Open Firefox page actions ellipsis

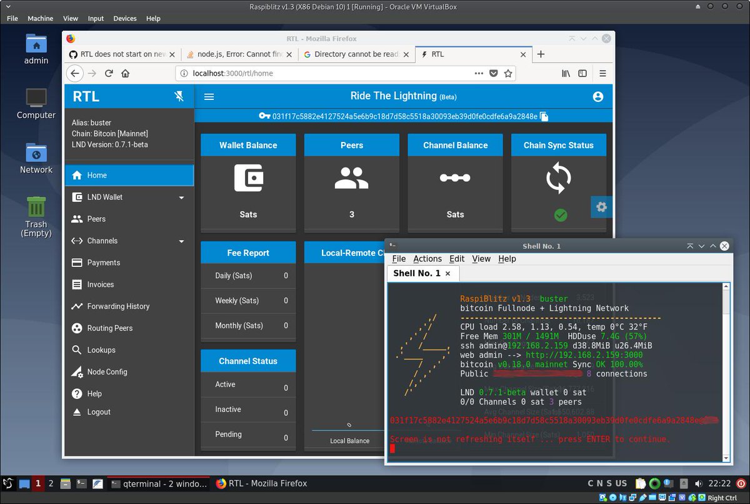coord(479,73)
